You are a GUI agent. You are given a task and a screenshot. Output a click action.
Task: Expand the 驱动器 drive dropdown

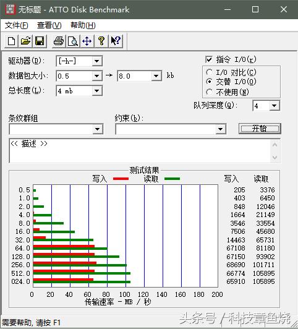pos(96,61)
